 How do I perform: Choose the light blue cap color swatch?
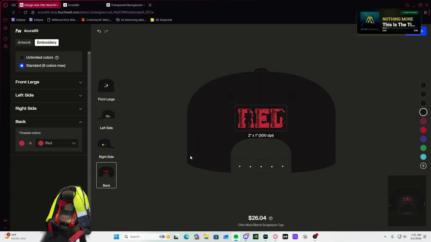coord(423,157)
